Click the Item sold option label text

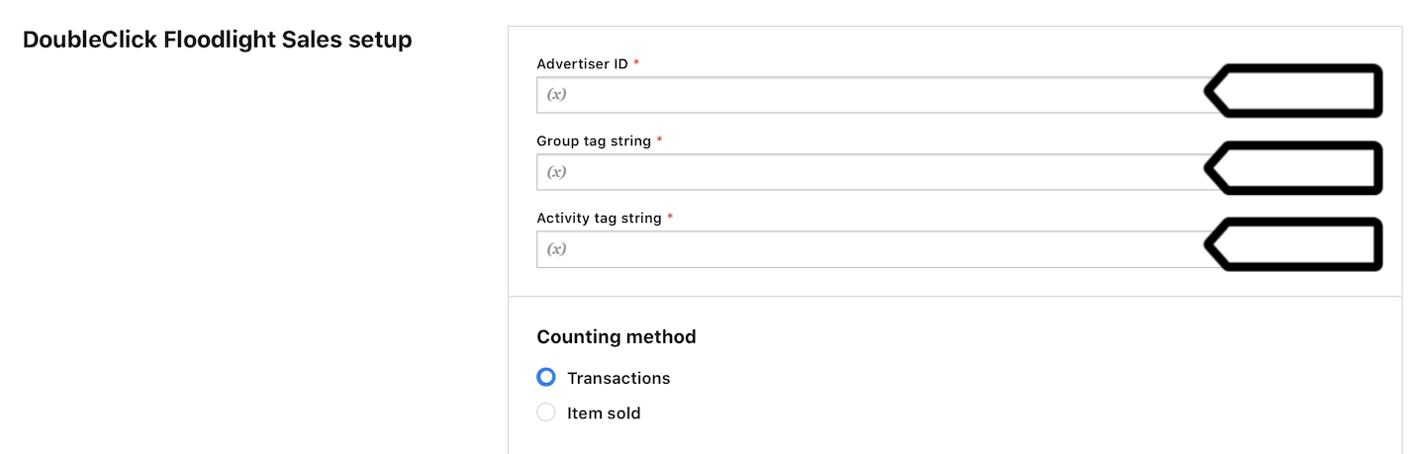point(604,413)
